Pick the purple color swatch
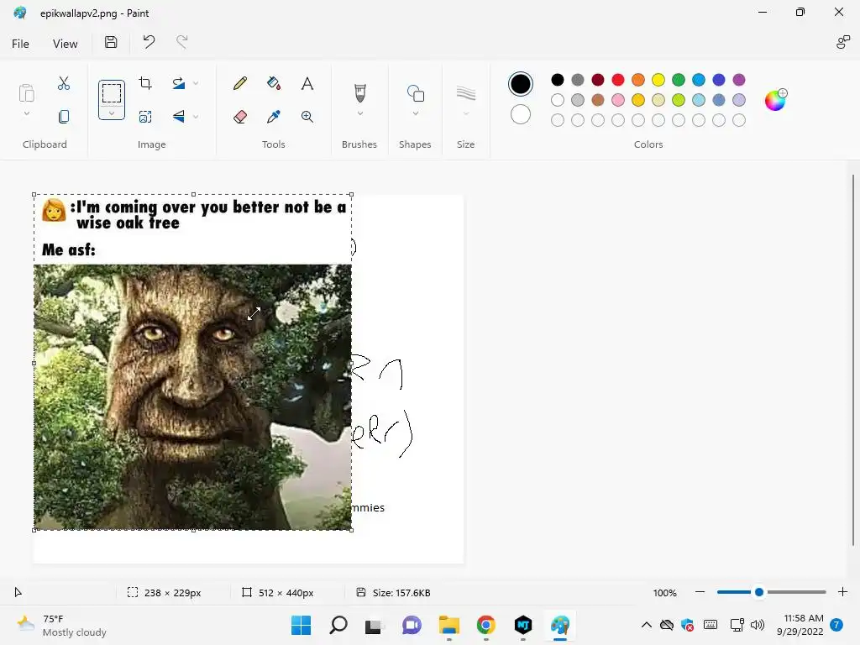Viewport: 860px width, 645px height. tap(739, 80)
